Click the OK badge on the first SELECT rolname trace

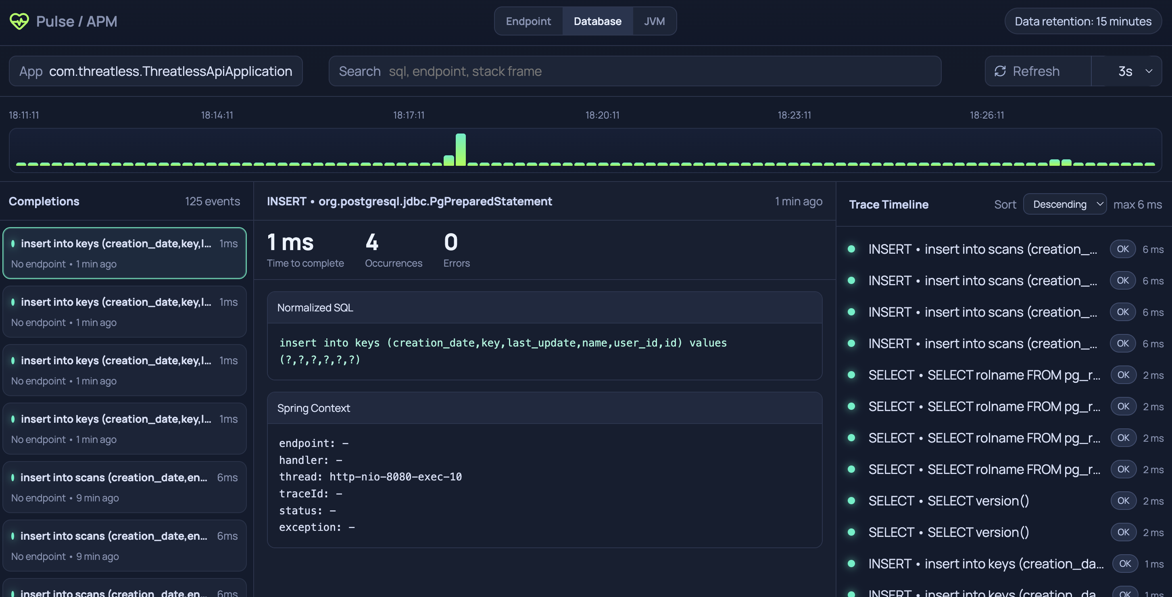[x=1123, y=375]
